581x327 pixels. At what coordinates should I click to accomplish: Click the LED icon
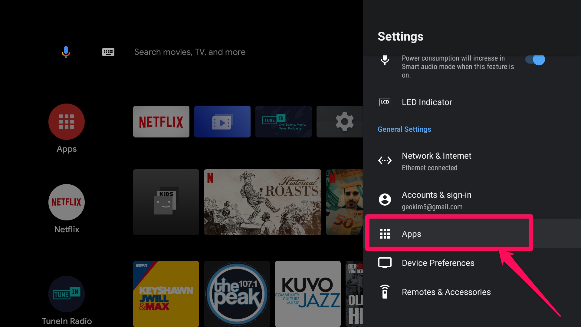(x=385, y=102)
